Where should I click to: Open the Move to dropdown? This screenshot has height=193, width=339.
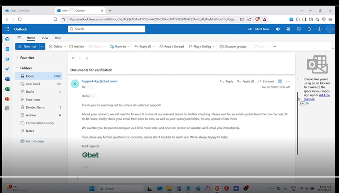pos(119,47)
